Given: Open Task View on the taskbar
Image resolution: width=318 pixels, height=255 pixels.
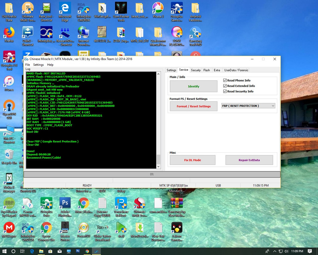Looking at the screenshot, I should (x=22, y=251).
